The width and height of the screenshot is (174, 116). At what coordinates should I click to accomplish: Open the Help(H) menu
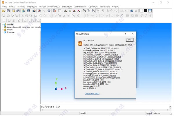click(115, 7)
